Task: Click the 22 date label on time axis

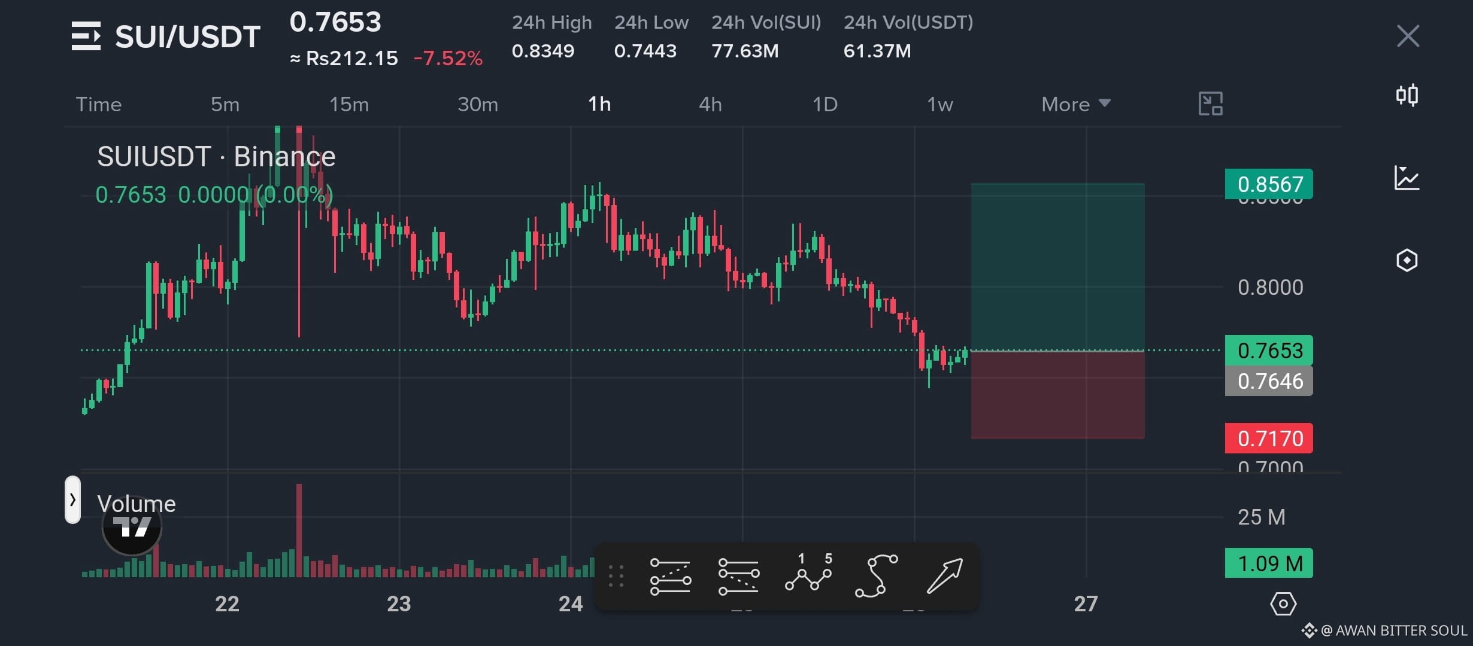Action: pos(227,604)
